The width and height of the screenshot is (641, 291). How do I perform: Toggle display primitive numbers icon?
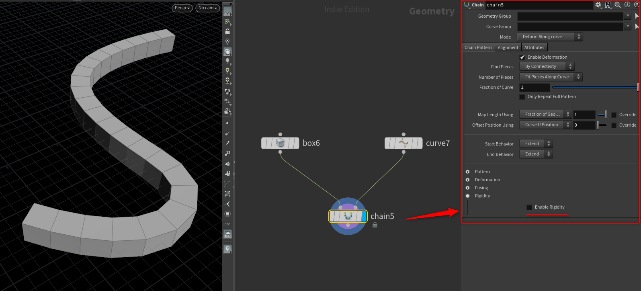(x=227, y=173)
